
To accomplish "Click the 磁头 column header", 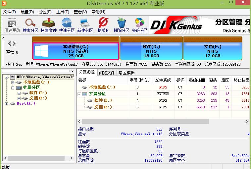I will 213,80.
